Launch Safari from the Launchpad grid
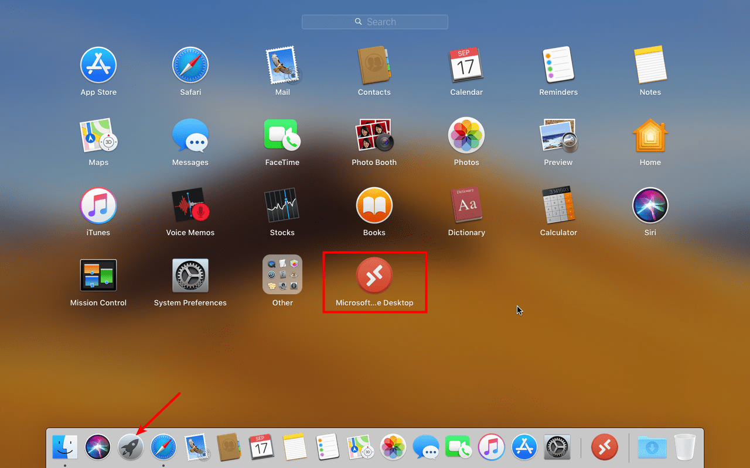 (x=190, y=65)
